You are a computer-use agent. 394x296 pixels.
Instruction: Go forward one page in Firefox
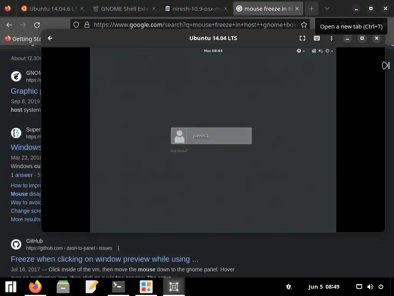click(23, 25)
